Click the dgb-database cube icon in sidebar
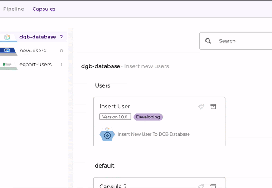This screenshot has height=188, width=272. (7, 37)
